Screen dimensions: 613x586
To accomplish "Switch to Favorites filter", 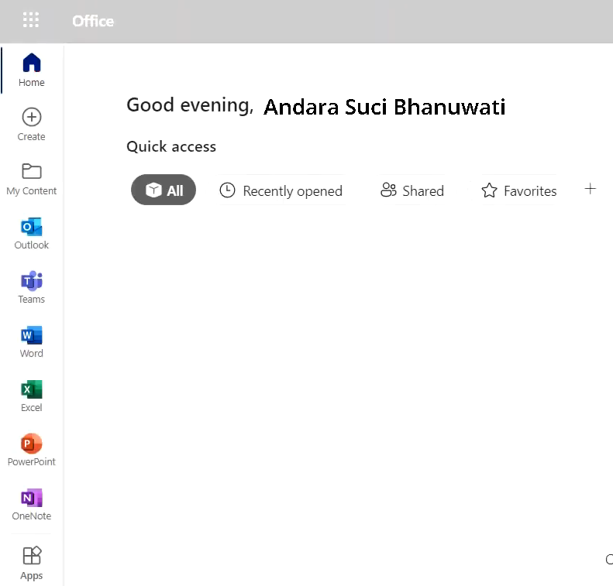I will pyautogui.click(x=518, y=190).
